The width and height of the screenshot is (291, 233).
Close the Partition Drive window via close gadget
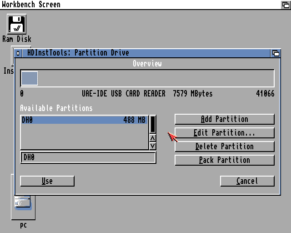(18, 53)
